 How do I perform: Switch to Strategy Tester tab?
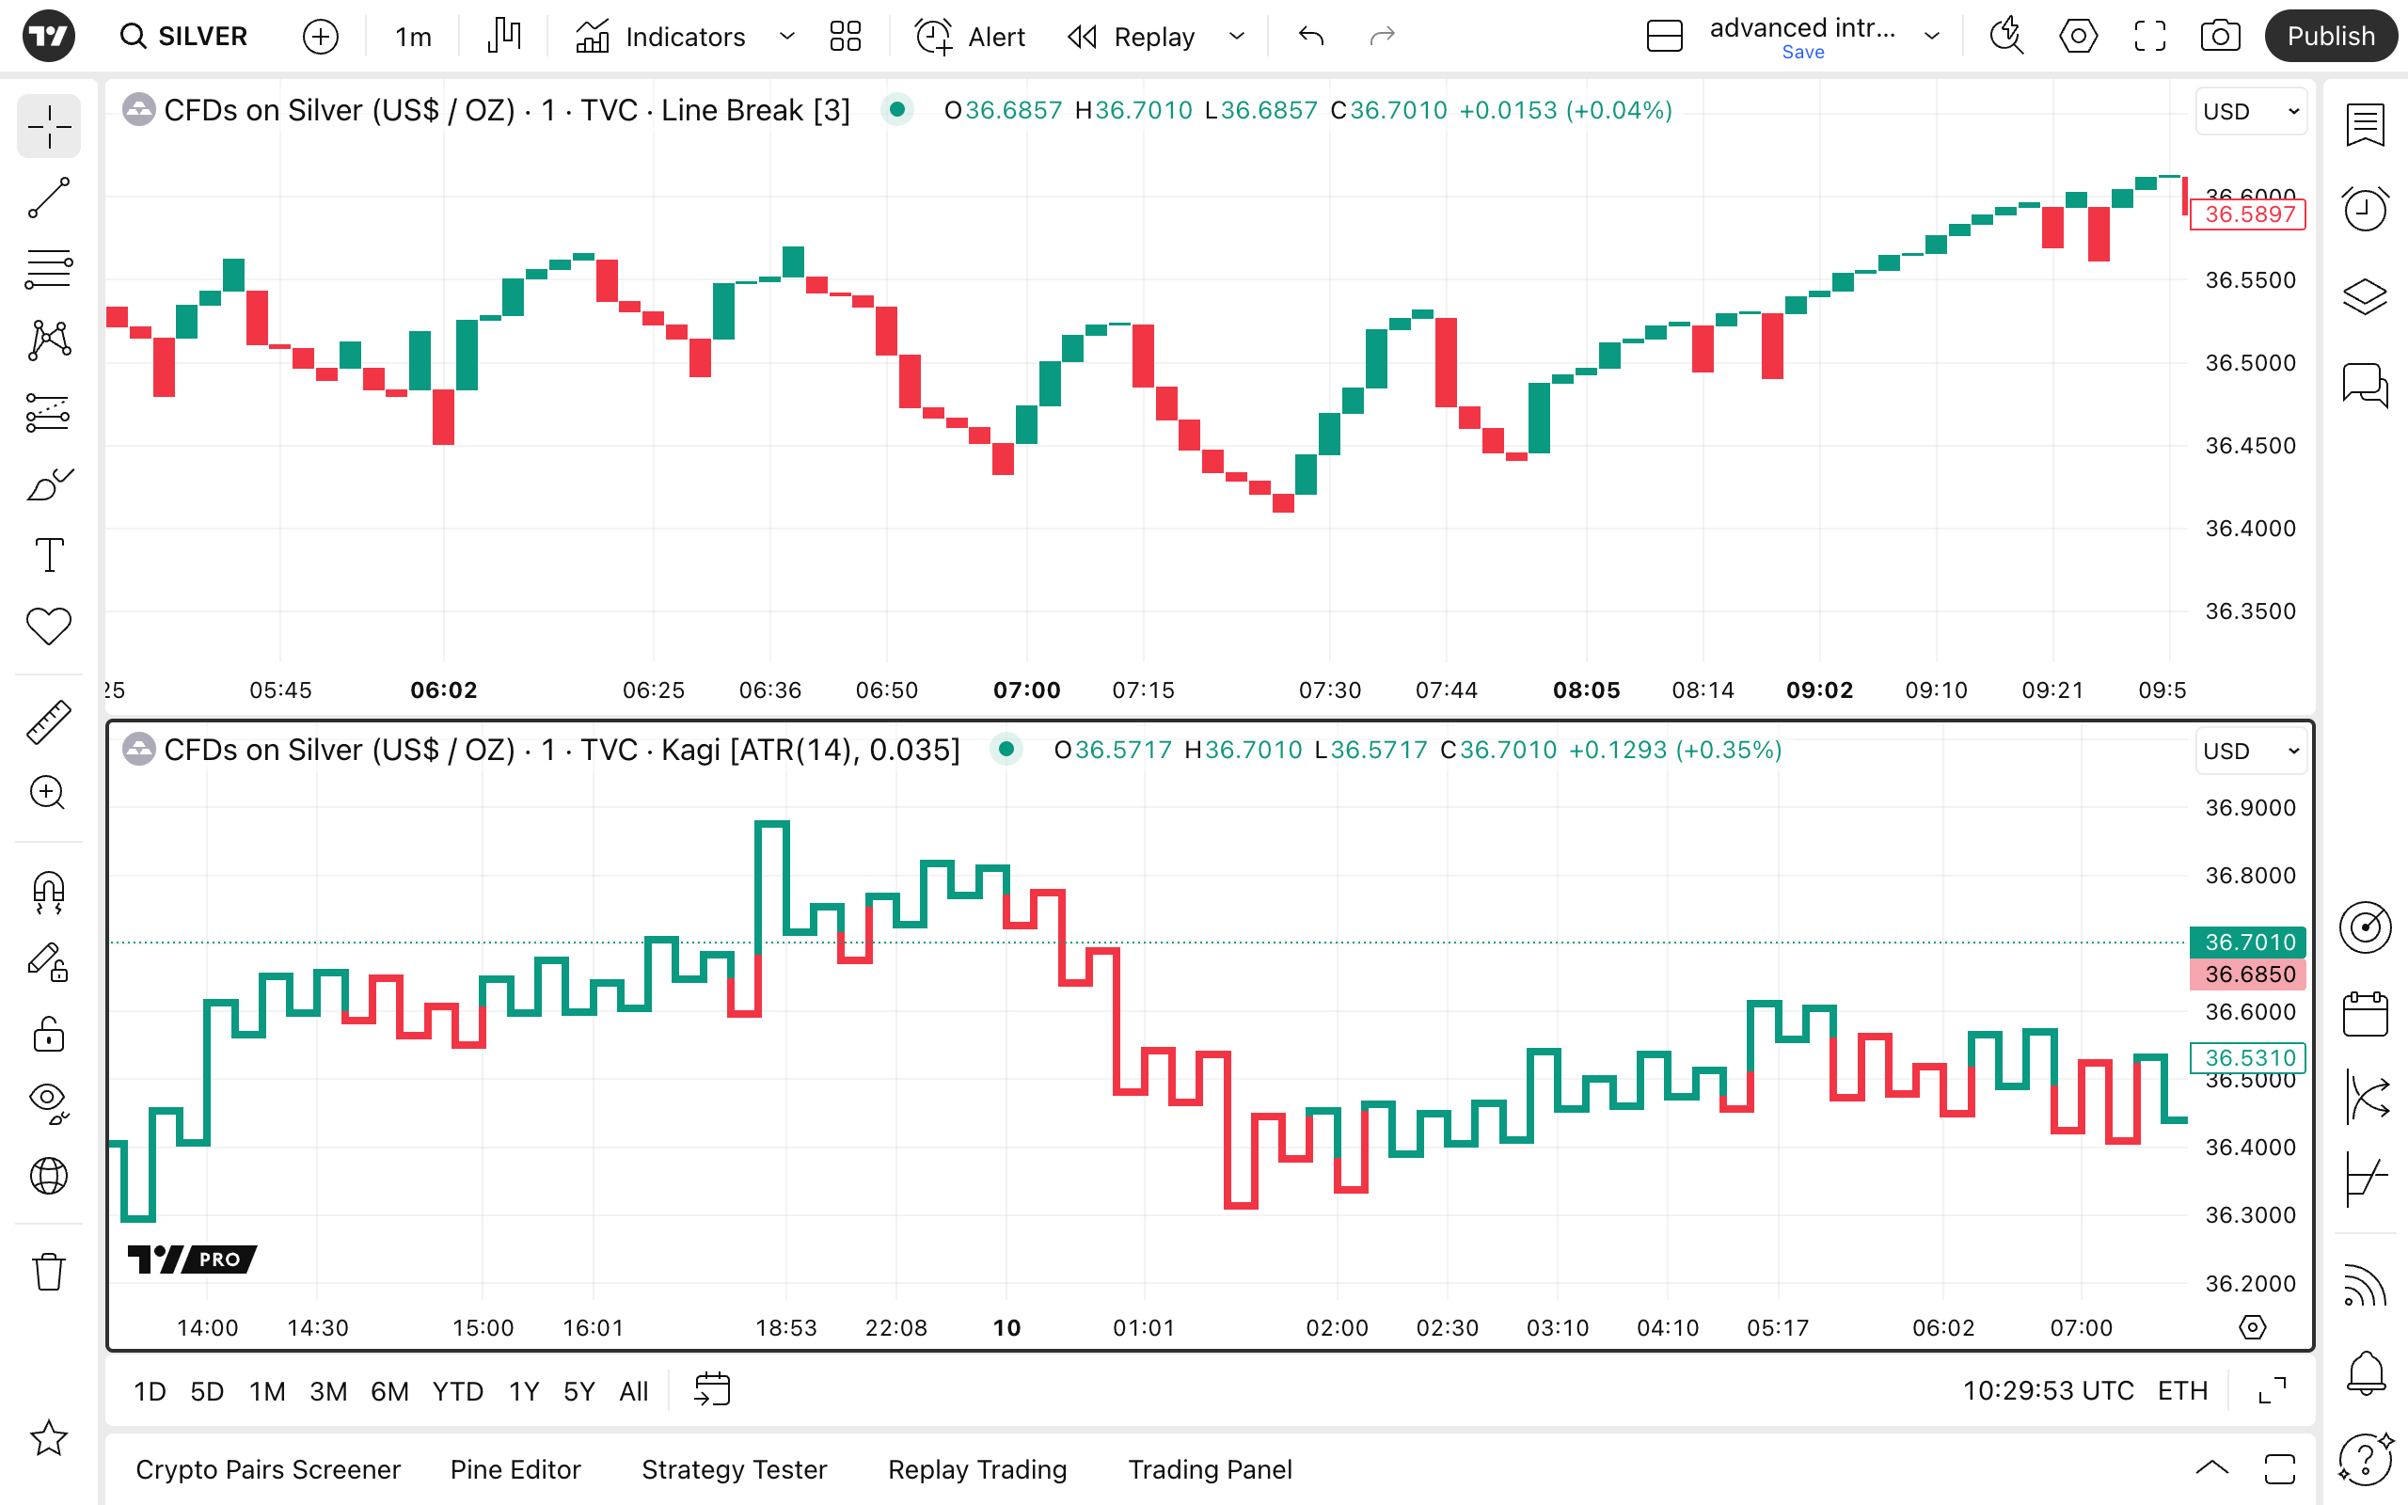pos(734,1469)
